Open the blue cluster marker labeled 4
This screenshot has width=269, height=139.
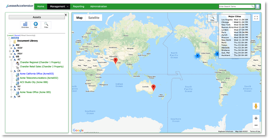(x=197, y=56)
